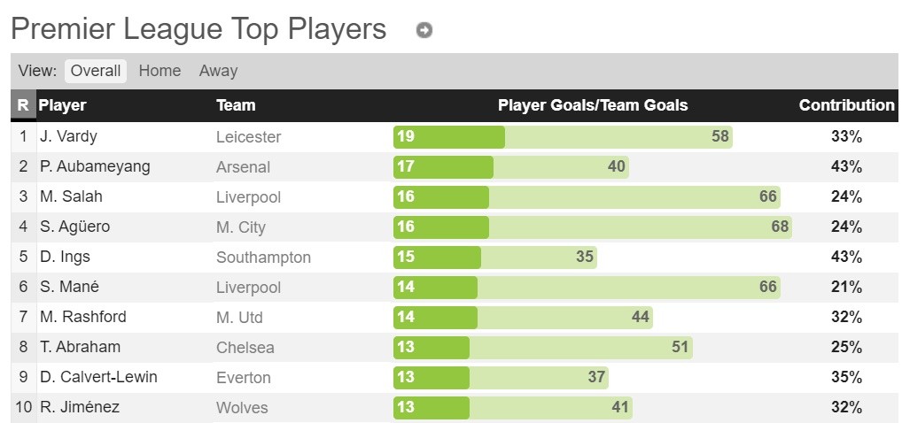Select the Home view tab

click(159, 71)
